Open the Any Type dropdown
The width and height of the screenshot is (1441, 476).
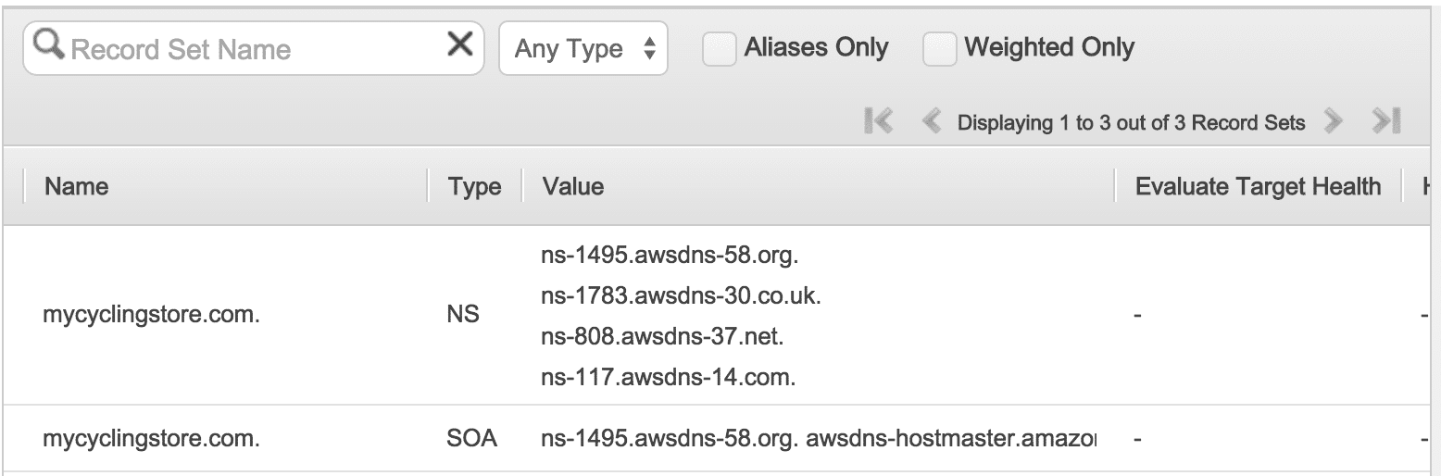(583, 49)
